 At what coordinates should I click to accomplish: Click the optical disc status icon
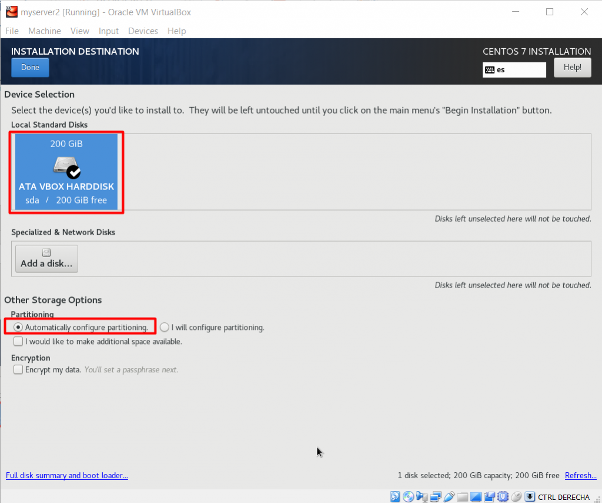[x=408, y=497]
